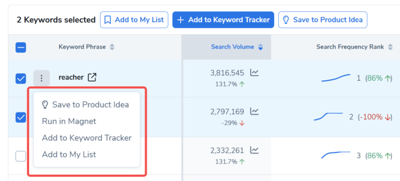Click the rank 2 sparkline graph
400x181 pixels.
(x=328, y=117)
